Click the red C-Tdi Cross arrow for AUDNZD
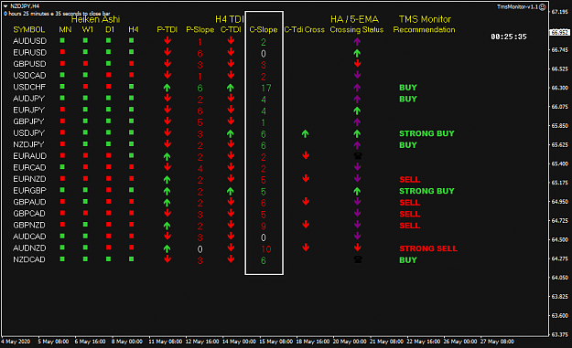Screen dimensions: 572x348 (x=306, y=248)
